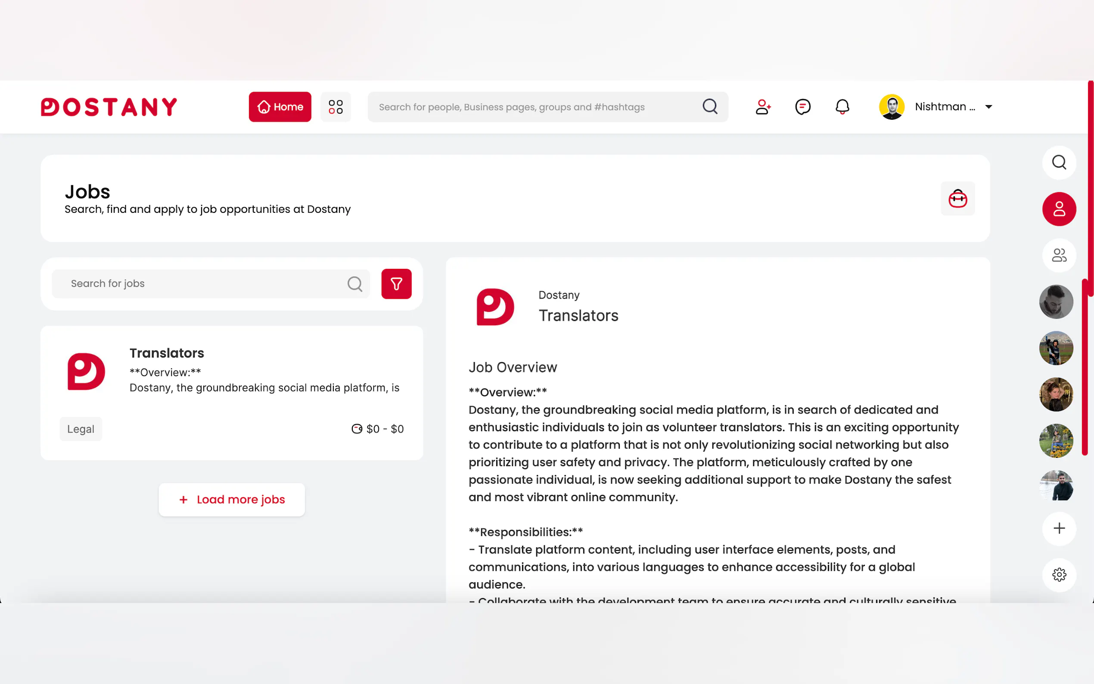
Task: Open settings gear in right sidebar
Action: point(1059,575)
